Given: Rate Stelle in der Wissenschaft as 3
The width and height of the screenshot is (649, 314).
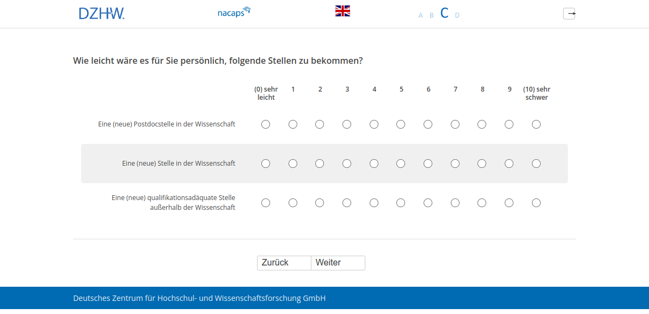Looking at the screenshot, I should pyautogui.click(x=347, y=164).
